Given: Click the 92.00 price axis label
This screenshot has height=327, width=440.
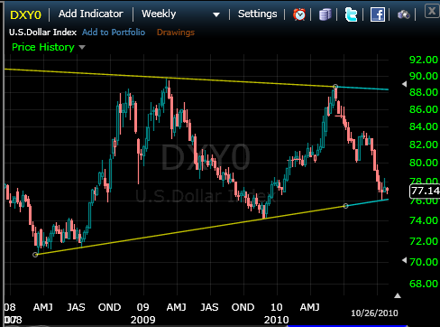Looking at the screenshot, I should (424, 60).
